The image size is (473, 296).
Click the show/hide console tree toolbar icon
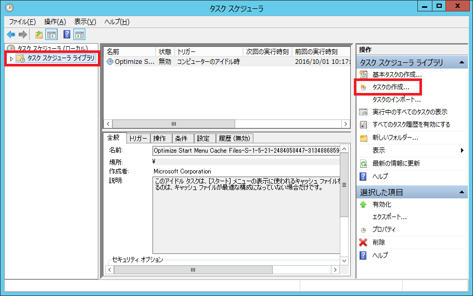52,35
